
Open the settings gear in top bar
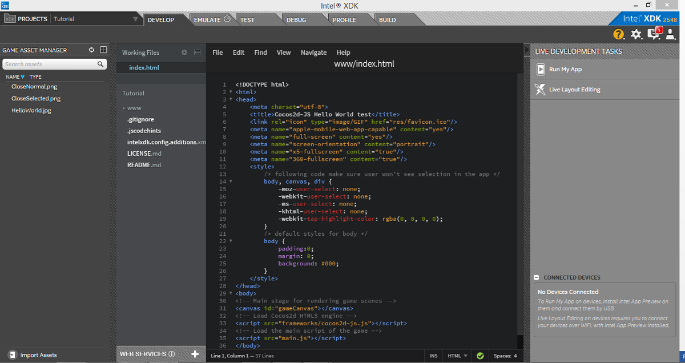pos(636,35)
